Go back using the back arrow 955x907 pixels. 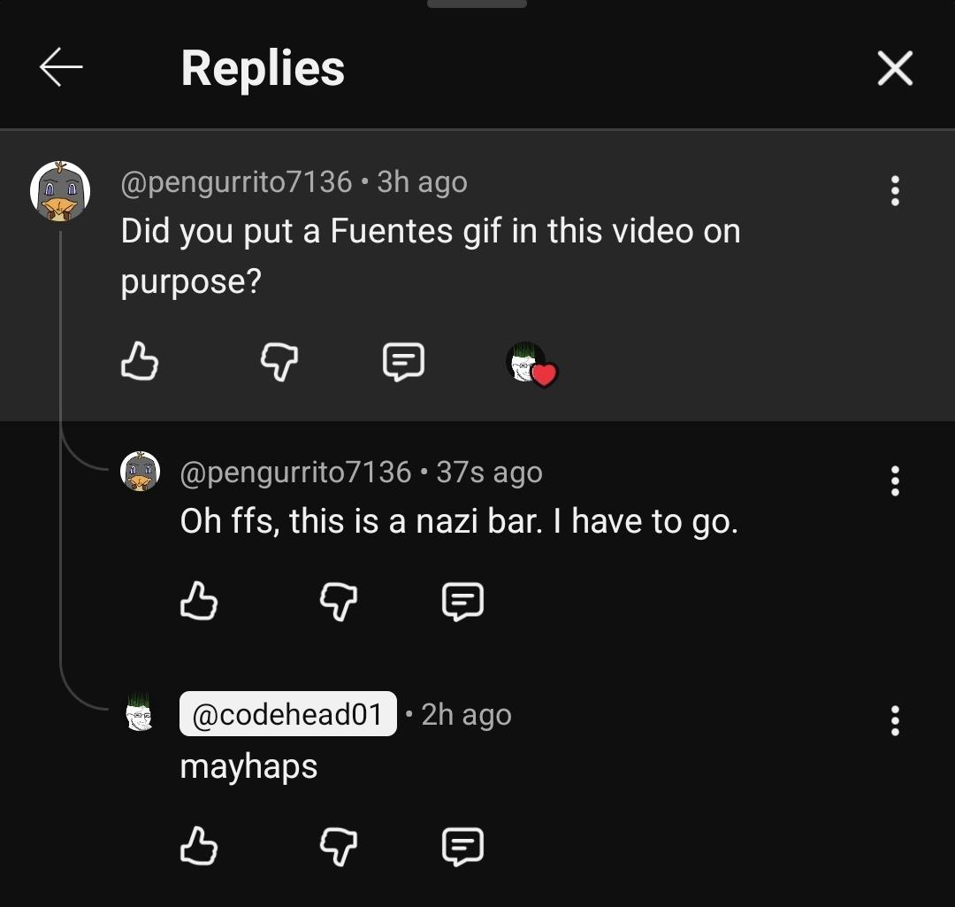click(61, 68)
